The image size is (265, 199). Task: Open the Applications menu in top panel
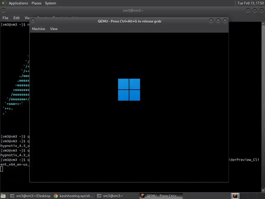tap(18, 3)
